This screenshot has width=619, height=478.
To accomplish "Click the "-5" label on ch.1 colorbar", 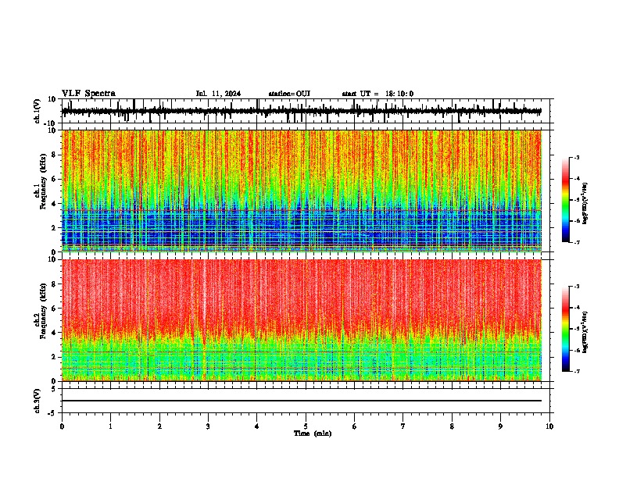I will [577, 200].
